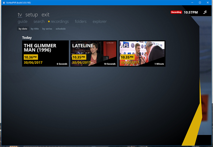Group recordings by series
The image size is (213, 147).
[47, 29]
